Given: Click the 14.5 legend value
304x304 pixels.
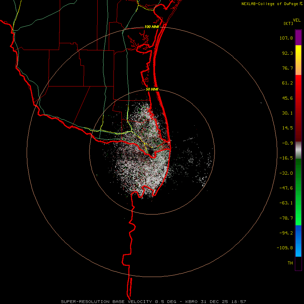Looking at the screenshot, I should [x=287, y=128].
